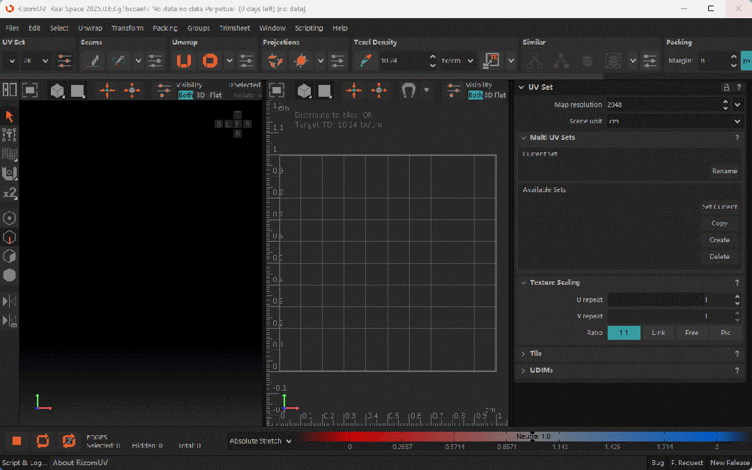Toggle Both visibility in 3D viewport toolbar
This screenshot has height=470, width=752.
click(x=185, y=95)
